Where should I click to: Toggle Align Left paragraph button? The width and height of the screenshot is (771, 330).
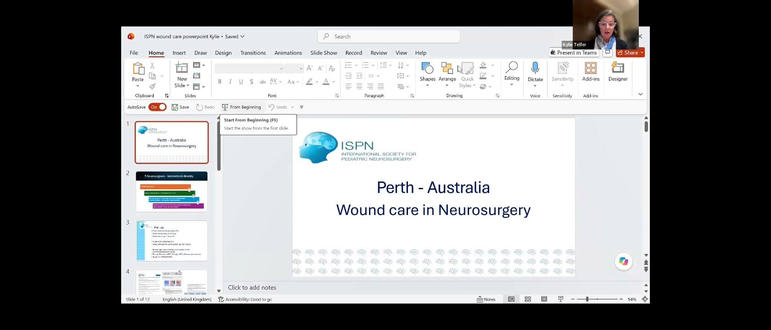349,86
